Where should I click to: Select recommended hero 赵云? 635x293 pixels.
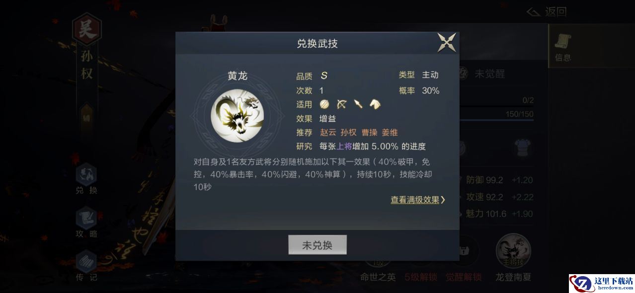pos(328,133)
